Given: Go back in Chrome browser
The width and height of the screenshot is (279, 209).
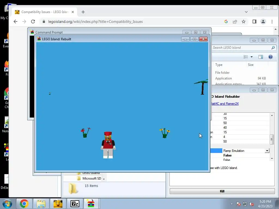Looking at the screenshot, I should pos(16,21).
